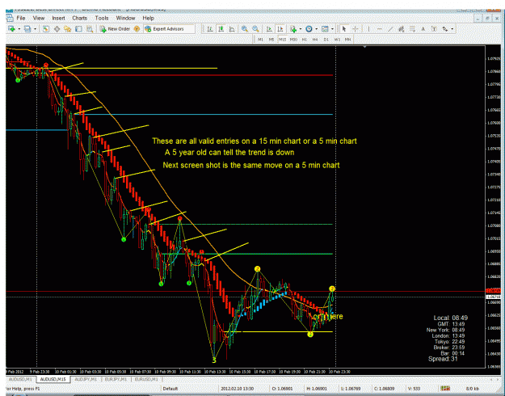
Task: Expand the Arrows dropdown arrow
Action: 452,29
